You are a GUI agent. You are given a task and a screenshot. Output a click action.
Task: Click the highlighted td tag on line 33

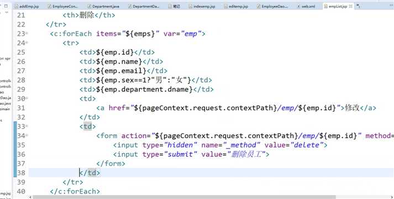pyautogui.click(x=88, y=127)
